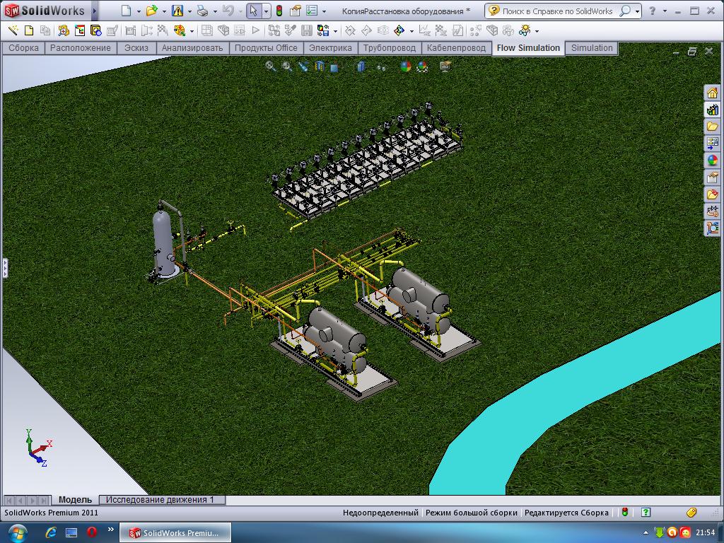Switch to the Расположение tab

pos(81,48)
